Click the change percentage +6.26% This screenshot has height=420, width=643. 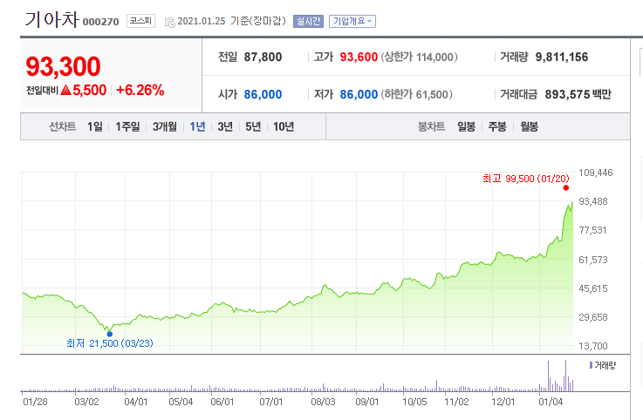pos(140,90)
